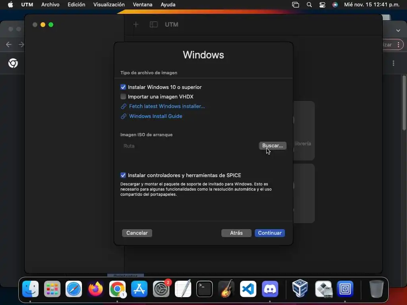Open Siri from the menu bar

point(335,5)
